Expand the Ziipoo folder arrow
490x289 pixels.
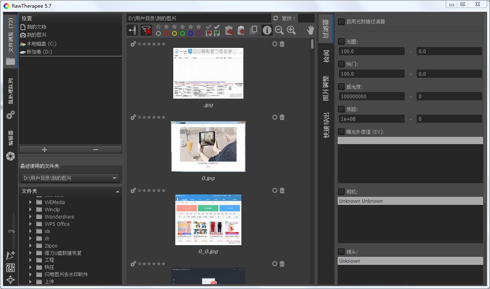tap(30, 246)
